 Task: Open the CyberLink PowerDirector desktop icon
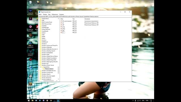click(31, 45)
